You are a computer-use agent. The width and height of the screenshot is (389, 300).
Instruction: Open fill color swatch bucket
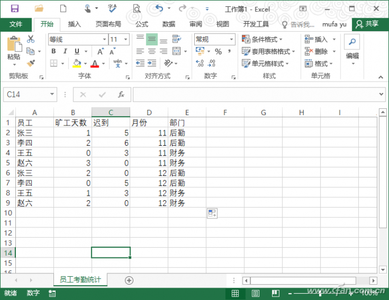77,63
